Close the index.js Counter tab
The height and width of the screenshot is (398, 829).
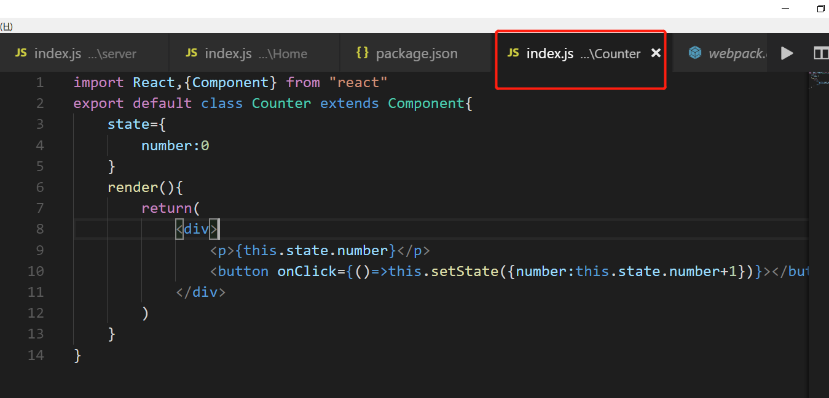coord(656,53)
